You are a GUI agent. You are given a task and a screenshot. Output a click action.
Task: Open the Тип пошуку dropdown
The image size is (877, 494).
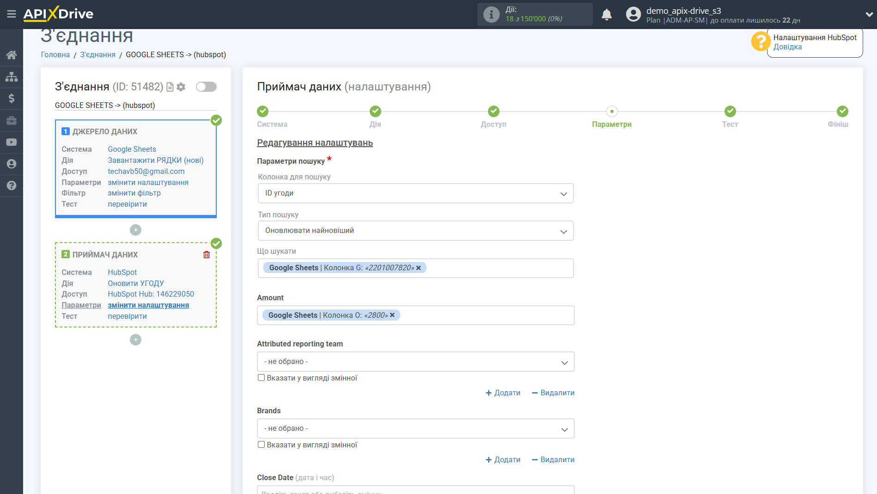coord(415,231)
